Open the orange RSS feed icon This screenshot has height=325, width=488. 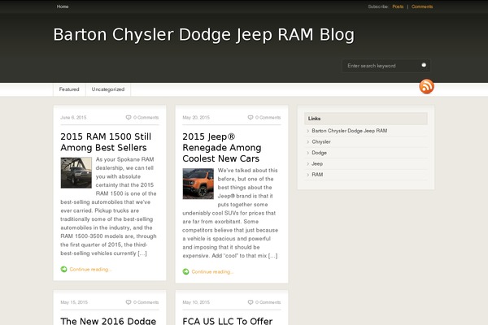pos(426,86)
